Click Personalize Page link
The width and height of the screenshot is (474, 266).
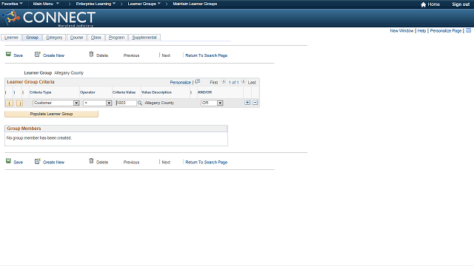coord(446,31)
